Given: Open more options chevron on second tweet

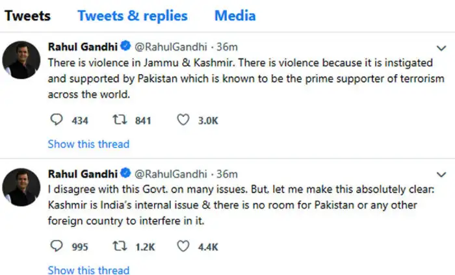Looking at the screenshot, I should [443, 174].
